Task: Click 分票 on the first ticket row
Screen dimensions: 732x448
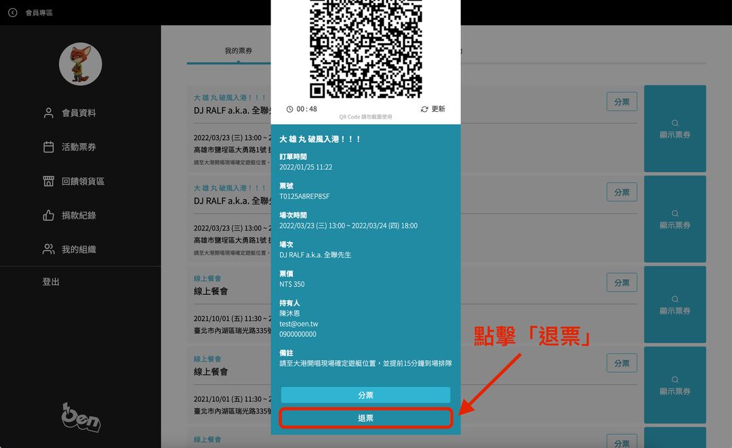Action: point(622,102)
